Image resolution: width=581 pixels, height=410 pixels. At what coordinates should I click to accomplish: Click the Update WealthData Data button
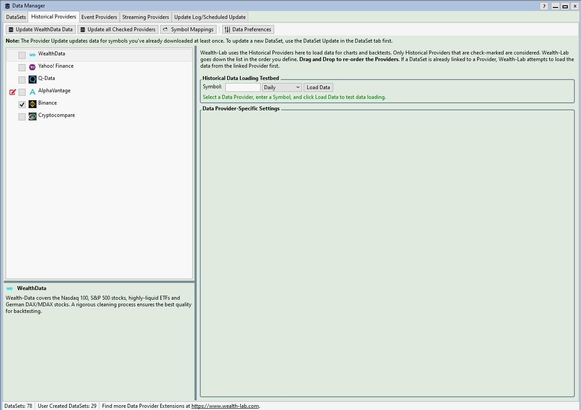40,29
